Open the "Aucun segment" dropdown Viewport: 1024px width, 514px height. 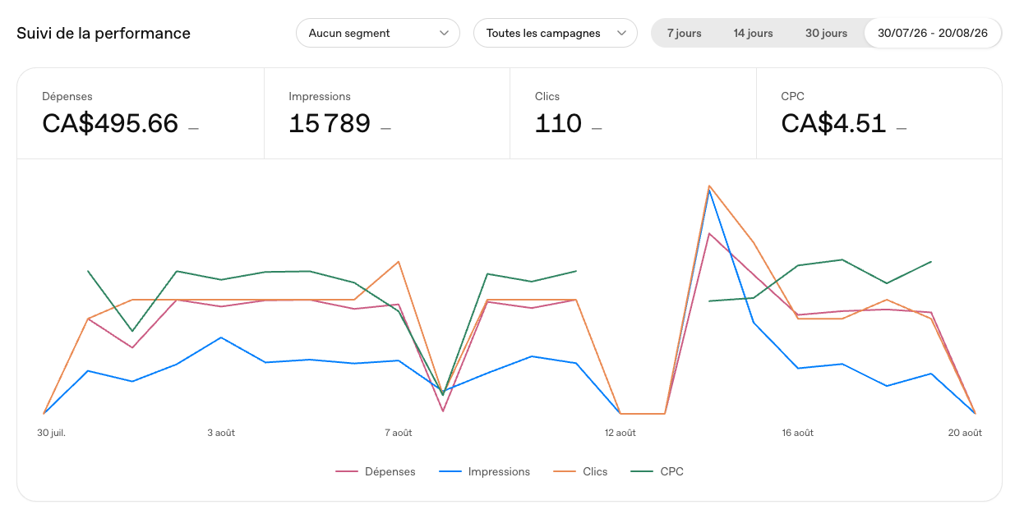378,34
